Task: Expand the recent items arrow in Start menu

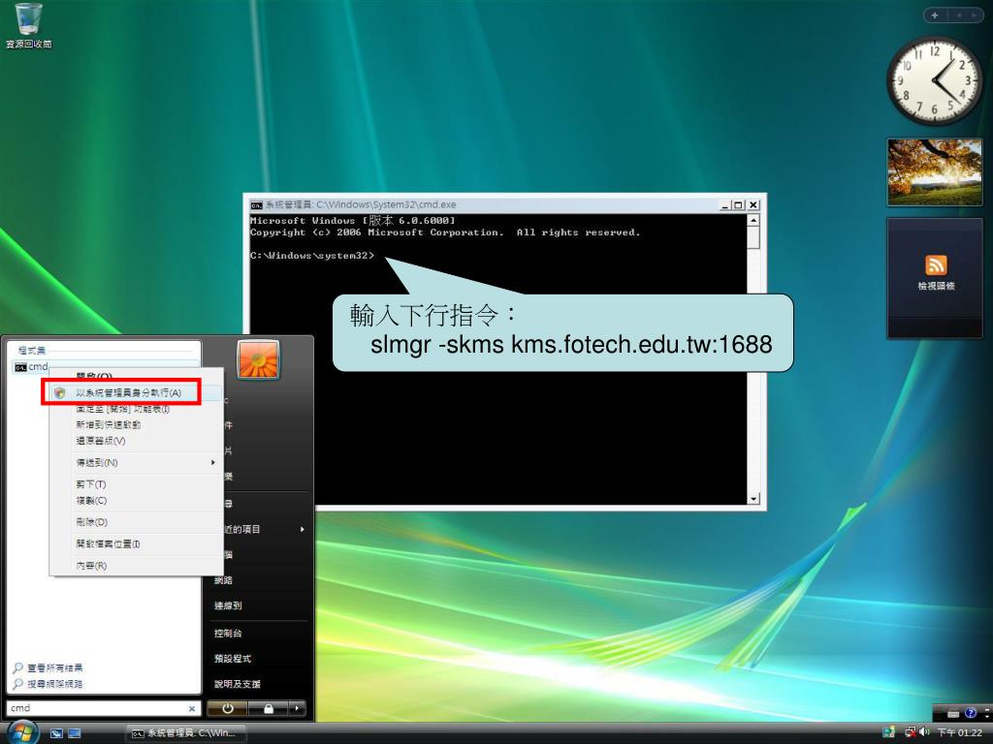Action: pyautogui.click(x=303, y=530)
